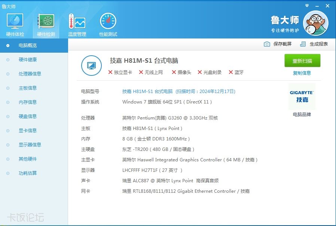The image size is (336, 226).
Task: Click the 瑞昱 ALC887 sound card value
Action: pyautogui.click(x=171, y=181)
